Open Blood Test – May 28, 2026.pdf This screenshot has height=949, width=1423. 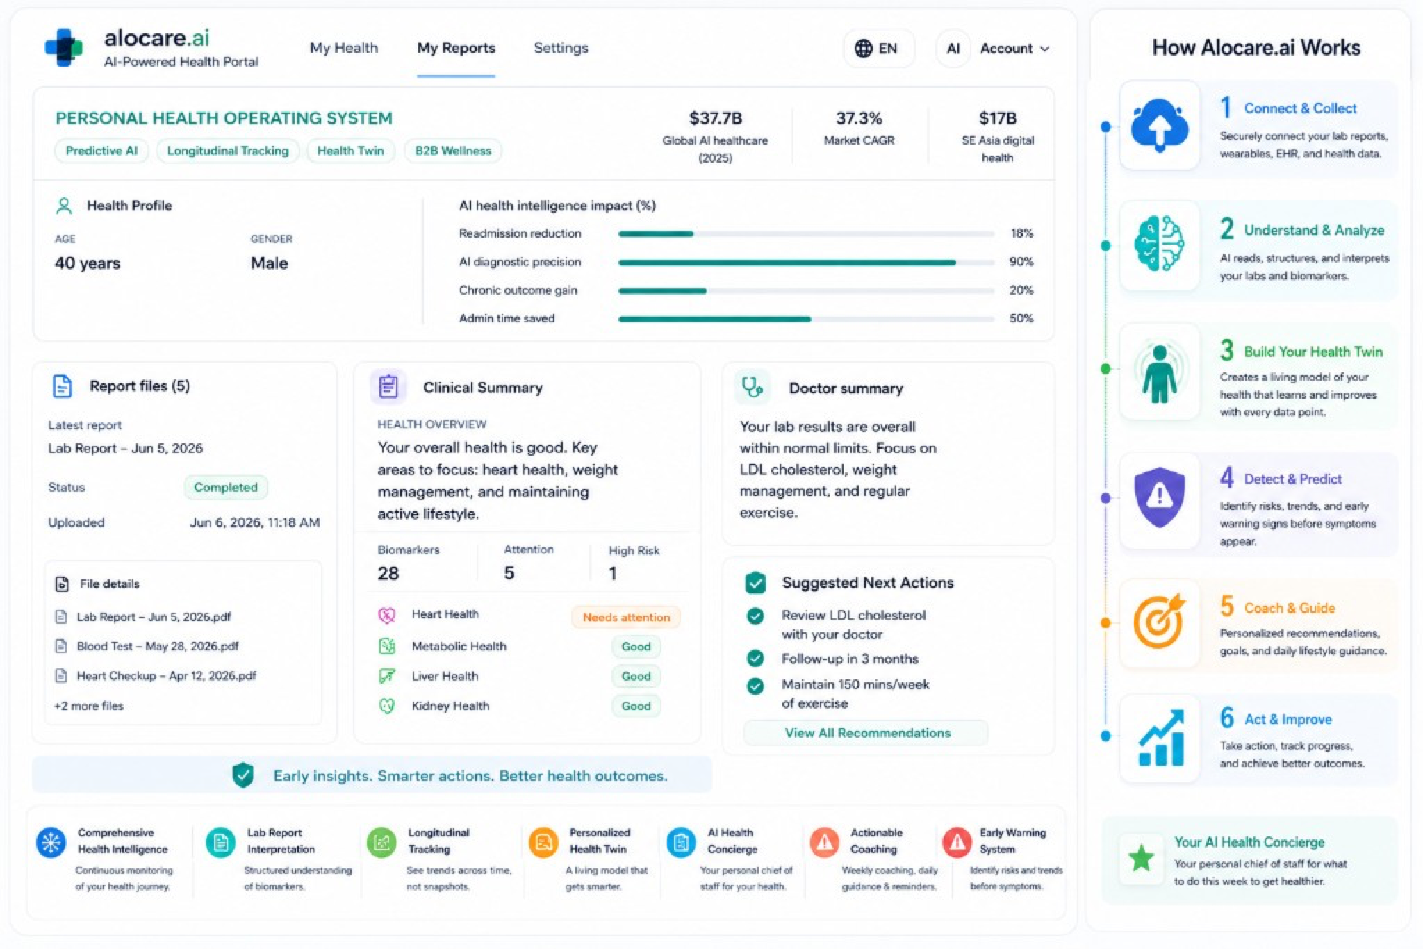[x=157, y=646]
